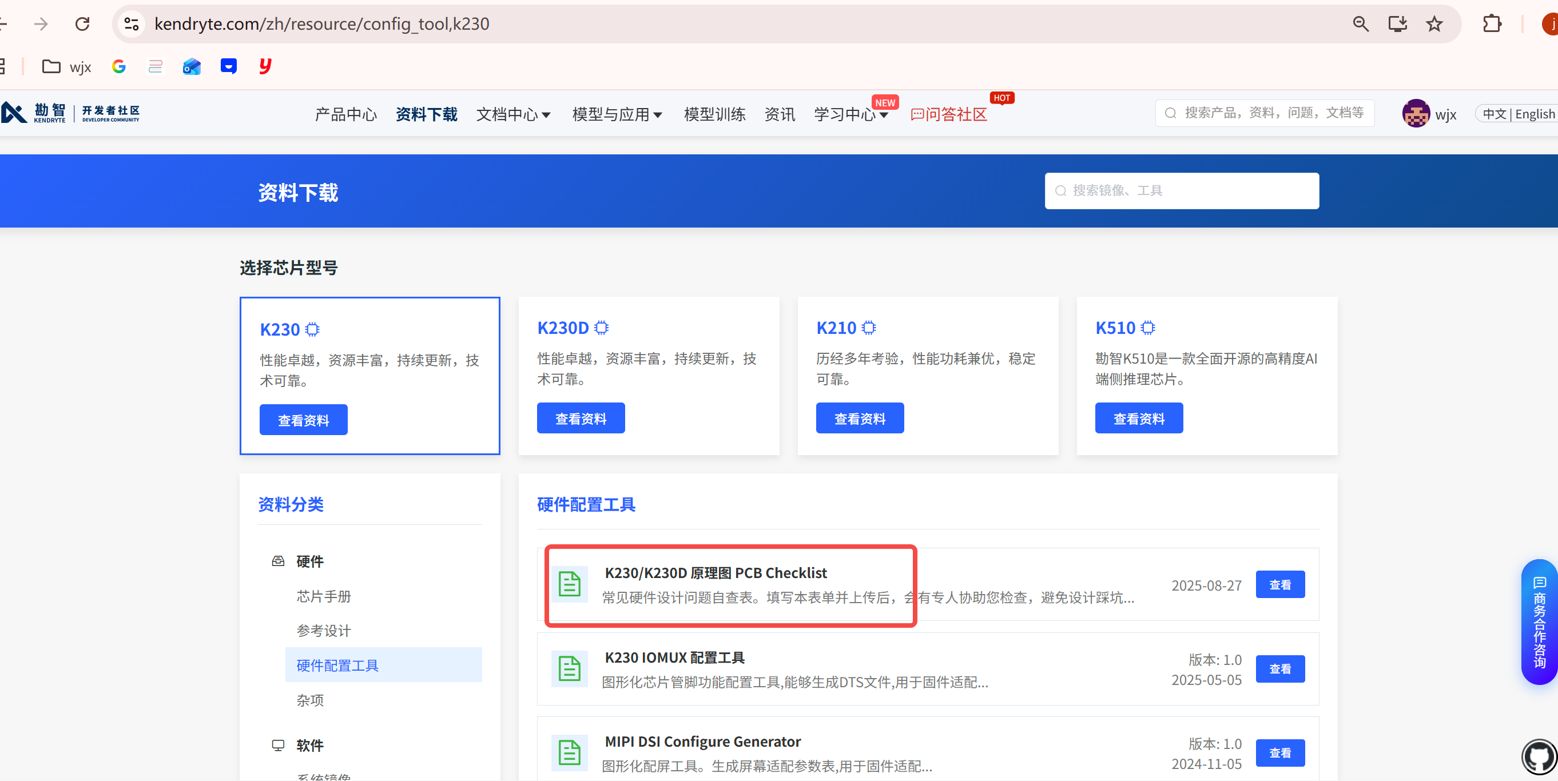Image resolution: width=1558 pixels, height=781 pixels.
Task: Click 查看 for K230/K230D PCB Checklist
Action: [1281, 584]
